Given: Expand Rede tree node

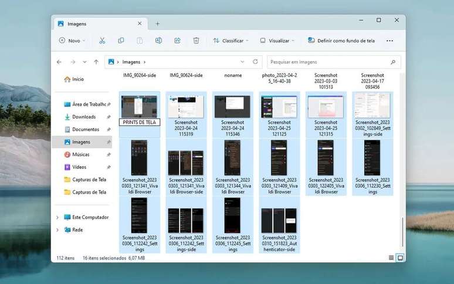Looking at the screenshot, I should point(57,230).
